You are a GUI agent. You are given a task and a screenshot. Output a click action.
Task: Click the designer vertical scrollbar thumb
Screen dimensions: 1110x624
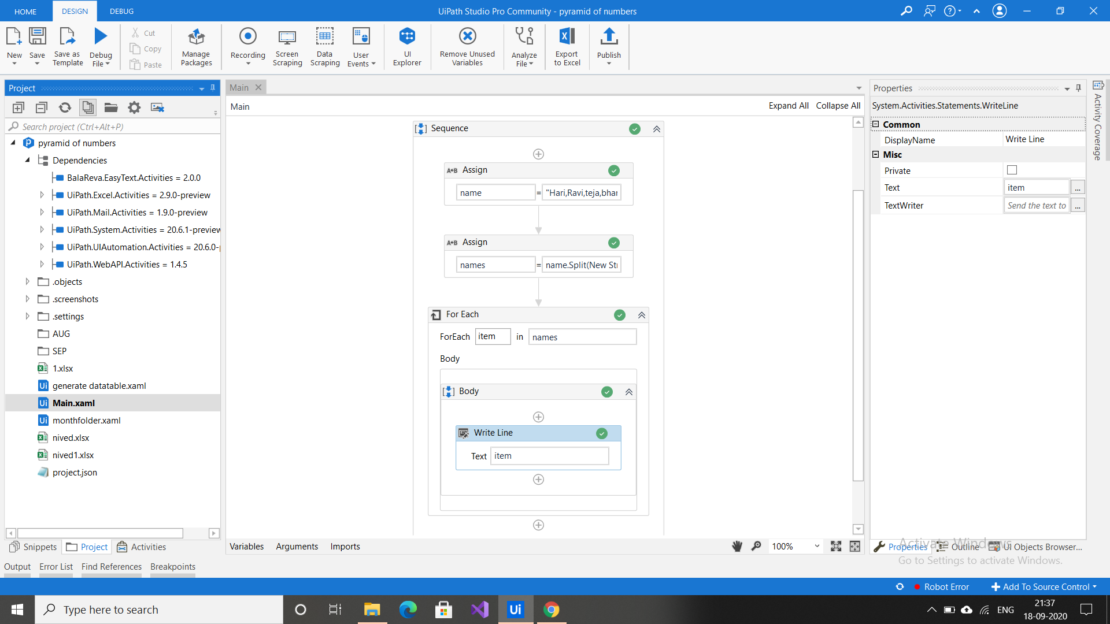point(858,335)
